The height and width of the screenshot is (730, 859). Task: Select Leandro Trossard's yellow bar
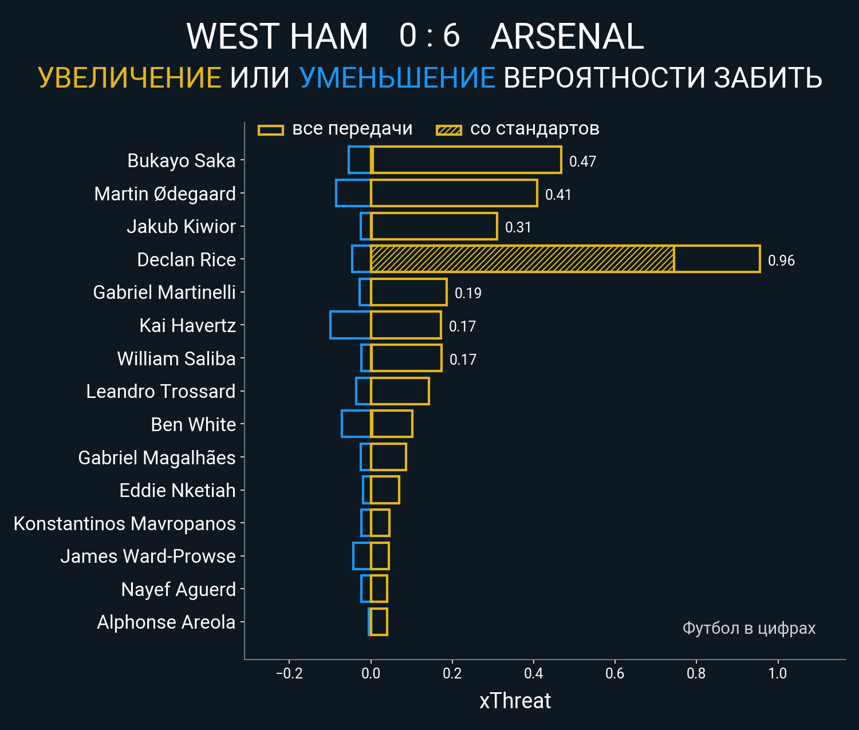pos(400,391)
